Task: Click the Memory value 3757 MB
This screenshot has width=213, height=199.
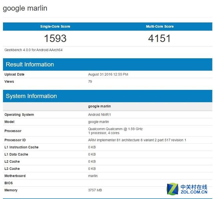Action: 95,190
